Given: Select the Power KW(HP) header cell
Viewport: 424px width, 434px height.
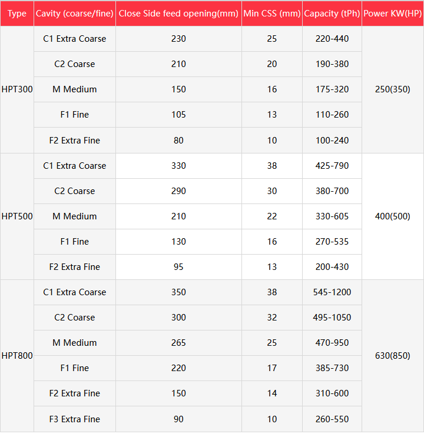Looking at the screenshot, I should 393,14.
